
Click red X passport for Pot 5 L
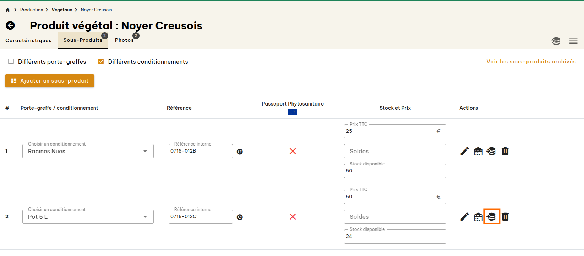(293, 217)
